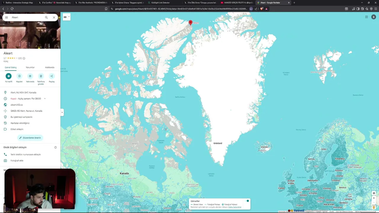Select the Genel Bakış tab
Image resolution: width=379 pixels, height=213 pixels.
[11, 67]
